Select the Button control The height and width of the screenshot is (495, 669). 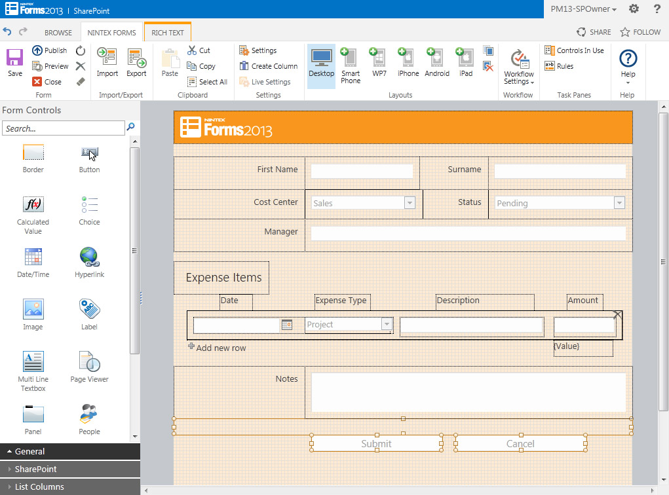90,158
